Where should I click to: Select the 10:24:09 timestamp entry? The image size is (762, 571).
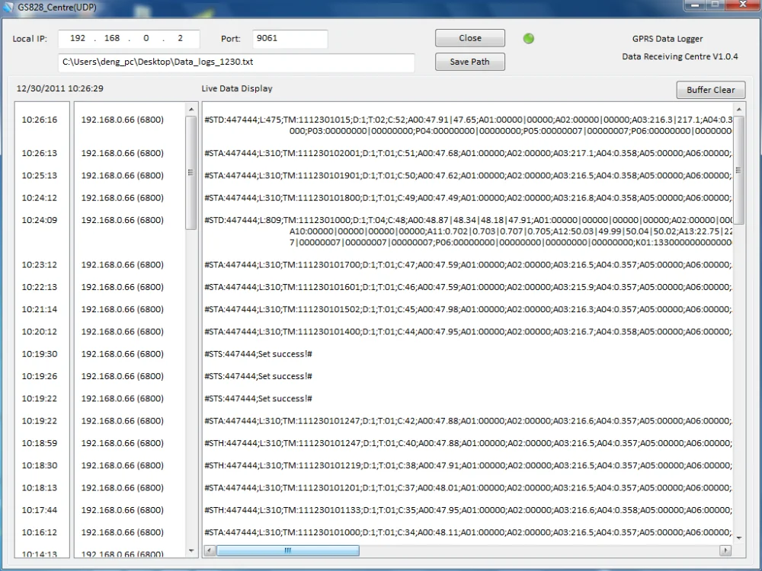click(x=40, y=220)
